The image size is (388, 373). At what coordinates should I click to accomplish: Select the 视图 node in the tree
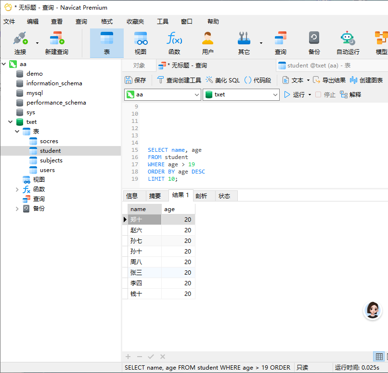[x=39, y=180]
